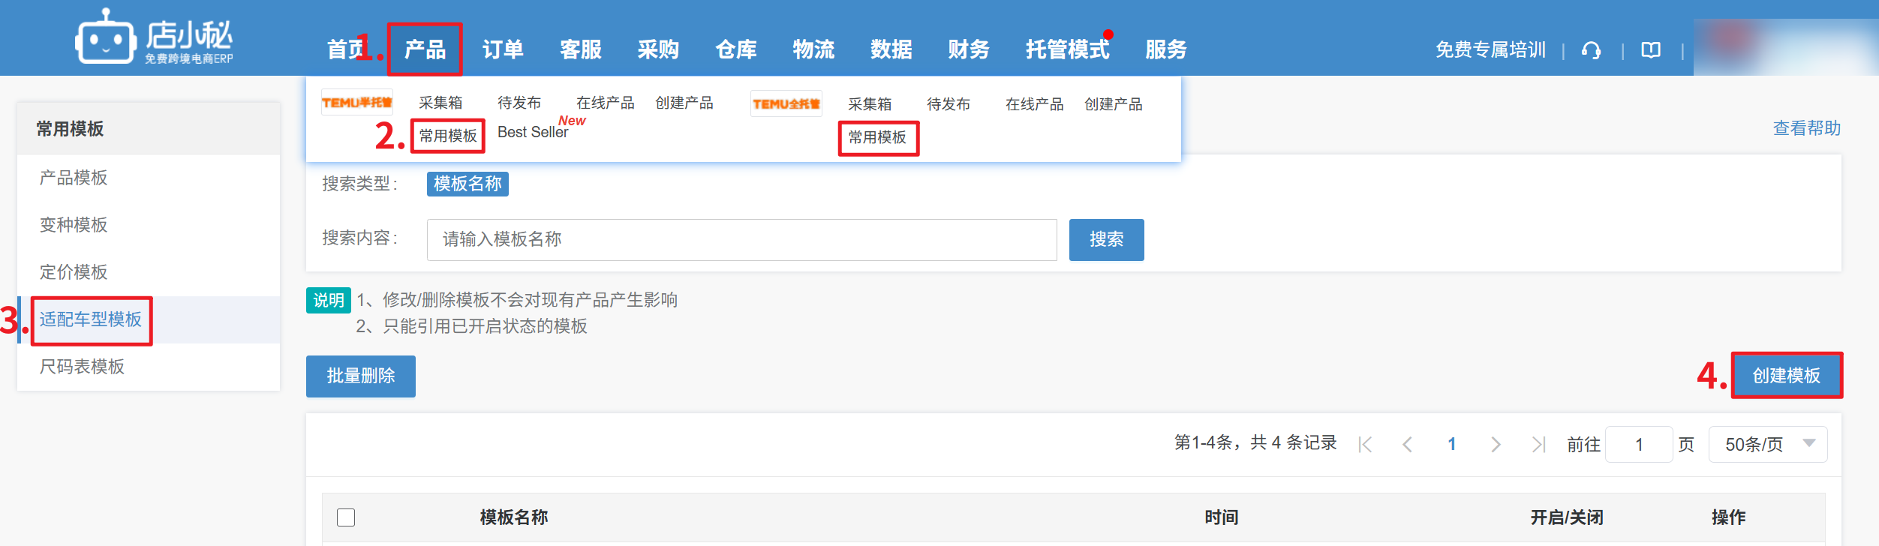Focus the 前往 page number field

(1639, 445)
